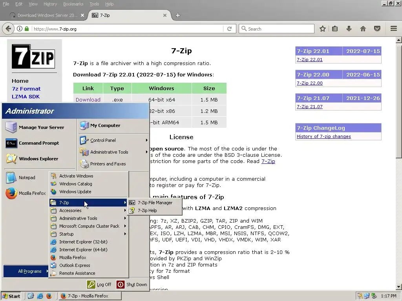Open Windows Update

(x=75, y=192)
